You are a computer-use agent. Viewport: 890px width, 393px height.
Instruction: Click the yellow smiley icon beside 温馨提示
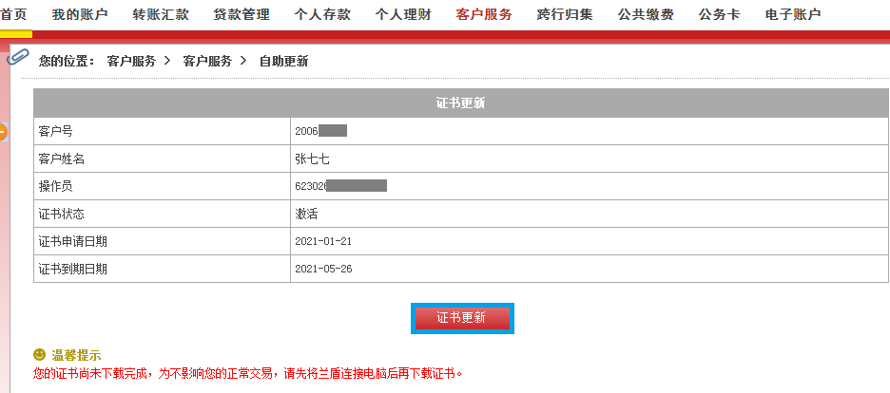point(39,354)
